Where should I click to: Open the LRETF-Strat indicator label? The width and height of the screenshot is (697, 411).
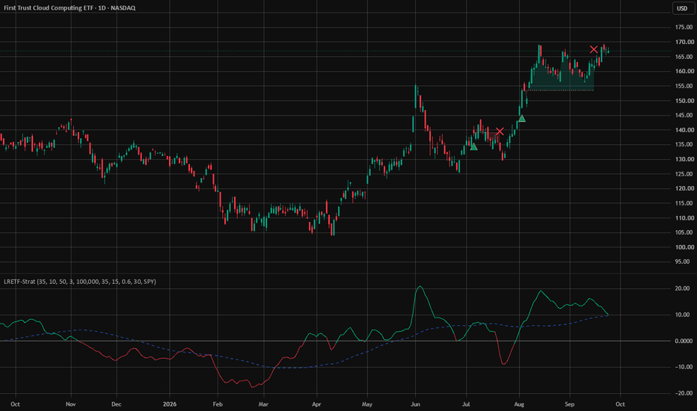pyautogui.click(x=80, y=282)
